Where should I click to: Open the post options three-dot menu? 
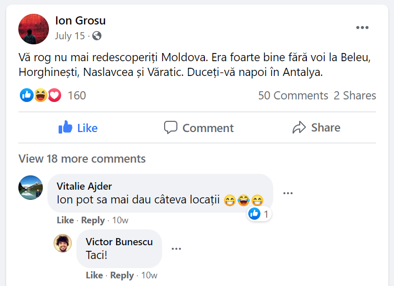(362, 28)
